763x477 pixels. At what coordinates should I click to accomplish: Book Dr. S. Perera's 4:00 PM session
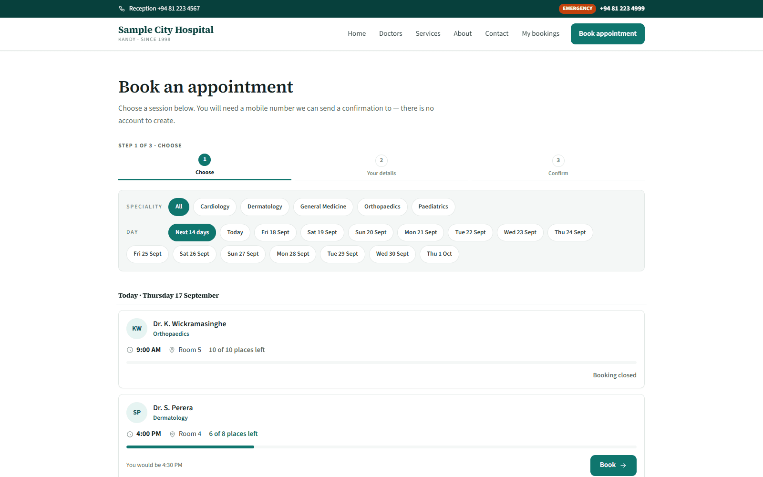(613, 466)
